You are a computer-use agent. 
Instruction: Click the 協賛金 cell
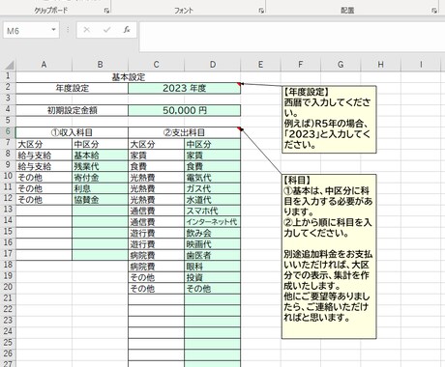tap(100, 200)
